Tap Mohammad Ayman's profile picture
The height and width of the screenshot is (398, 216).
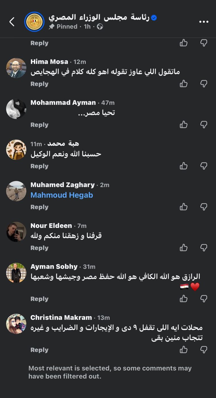16,109
